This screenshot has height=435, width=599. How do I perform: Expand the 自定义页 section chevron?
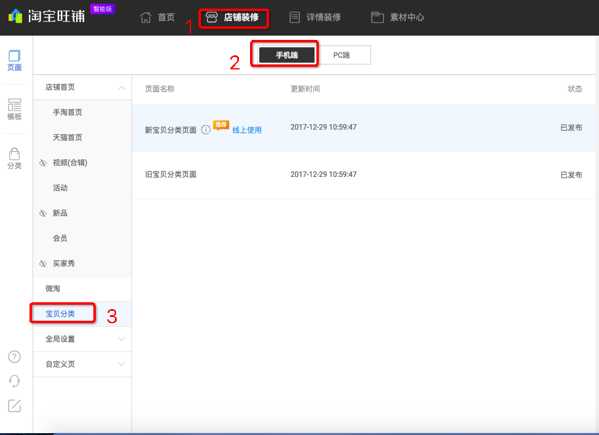tap(122, 364)
